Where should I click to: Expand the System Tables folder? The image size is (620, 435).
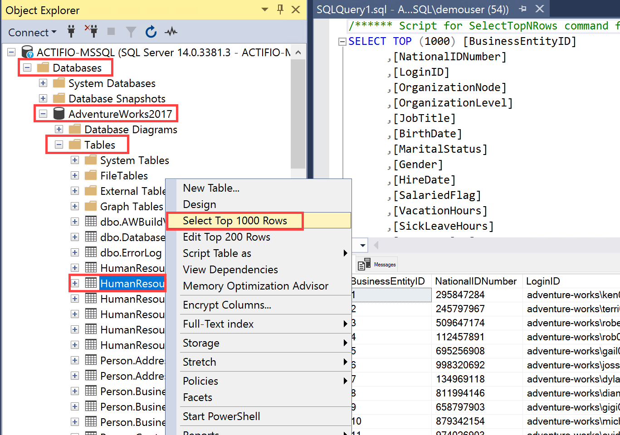coord(75,160)
